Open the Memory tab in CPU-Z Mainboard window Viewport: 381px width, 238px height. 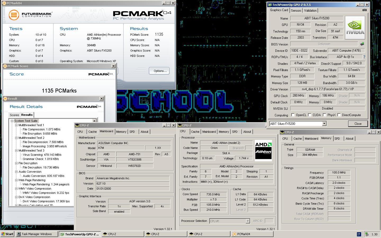121,132
